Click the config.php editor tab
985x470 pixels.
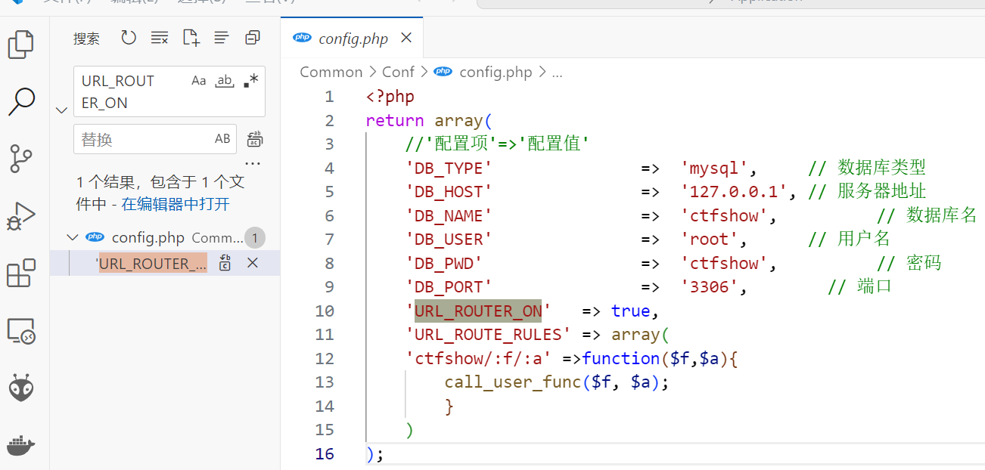pos(353,39)
